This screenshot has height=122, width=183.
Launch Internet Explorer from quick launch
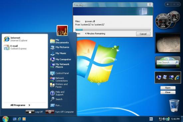19,119
